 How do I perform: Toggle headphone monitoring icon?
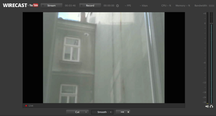coord(211,107)
